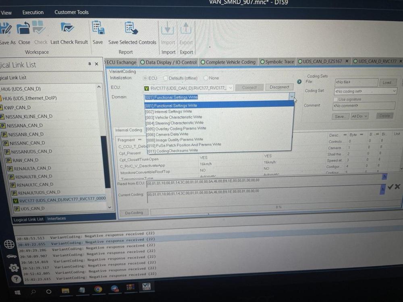403x302 pixels.
Task: Click the Save Selected Controls icon
Action: click(131, 28)
